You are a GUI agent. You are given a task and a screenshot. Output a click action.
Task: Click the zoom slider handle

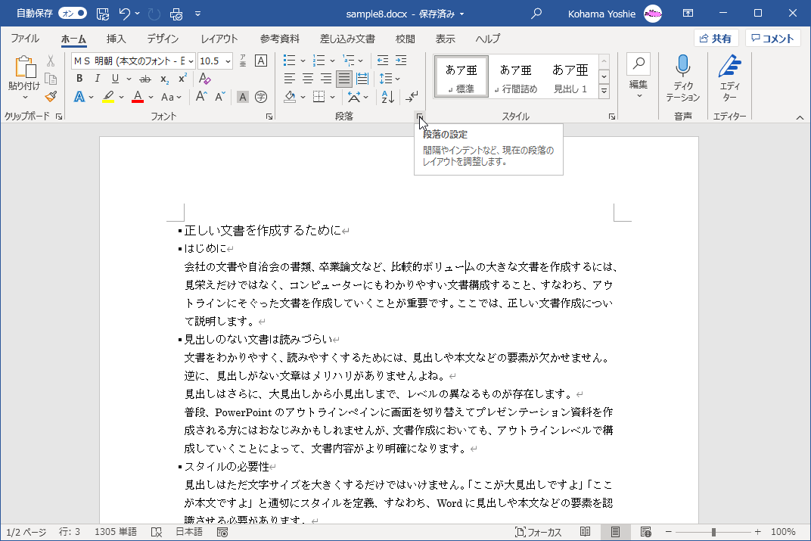pyautogui.click(x=713, y=532)
